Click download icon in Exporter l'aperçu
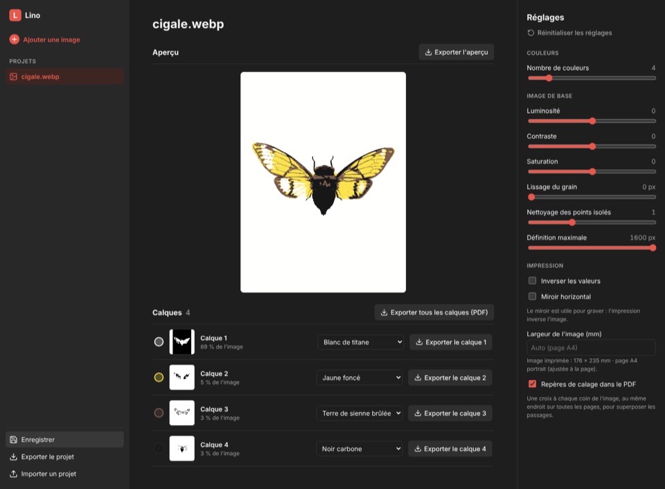 (428, 52)
